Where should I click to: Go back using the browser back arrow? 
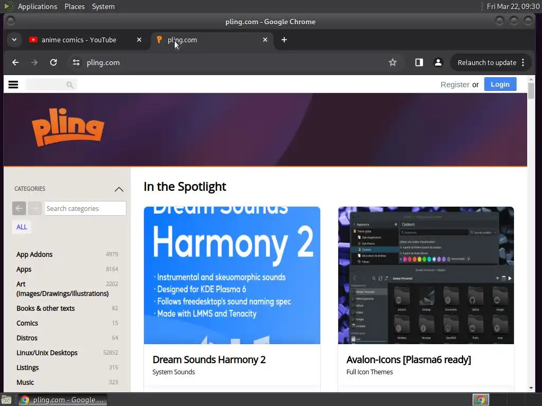15,62
